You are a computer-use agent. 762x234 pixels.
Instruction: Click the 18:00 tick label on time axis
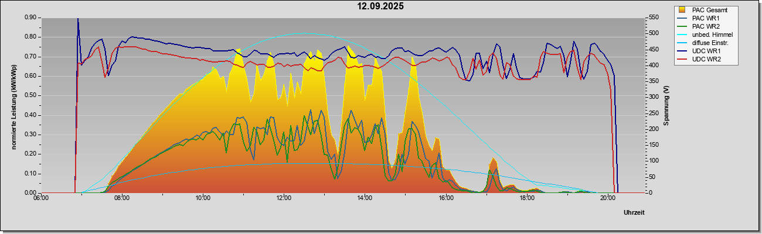pyautogui.click(x=527, y=198)
